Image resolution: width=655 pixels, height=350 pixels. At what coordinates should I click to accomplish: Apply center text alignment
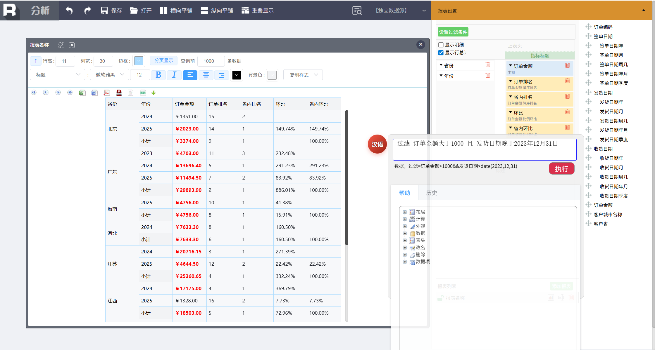206,75
